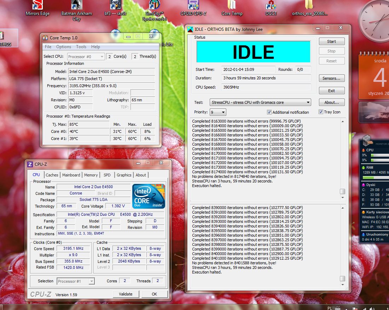Click the analog clock gadget
The image size is (389, 310).
pos(375,21)
